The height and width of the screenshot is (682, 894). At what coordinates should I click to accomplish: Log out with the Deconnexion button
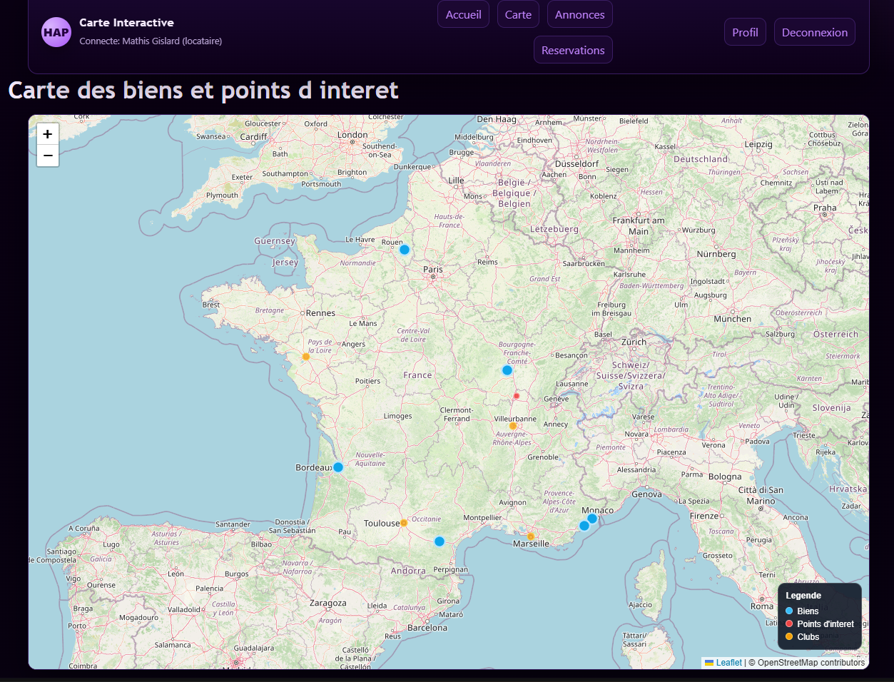pos(814,32)
